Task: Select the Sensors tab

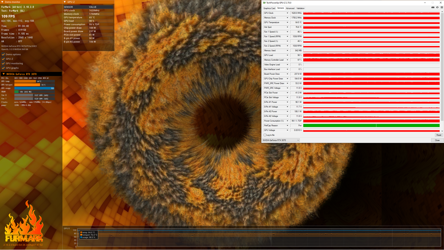Action: (x=281, y=8)
